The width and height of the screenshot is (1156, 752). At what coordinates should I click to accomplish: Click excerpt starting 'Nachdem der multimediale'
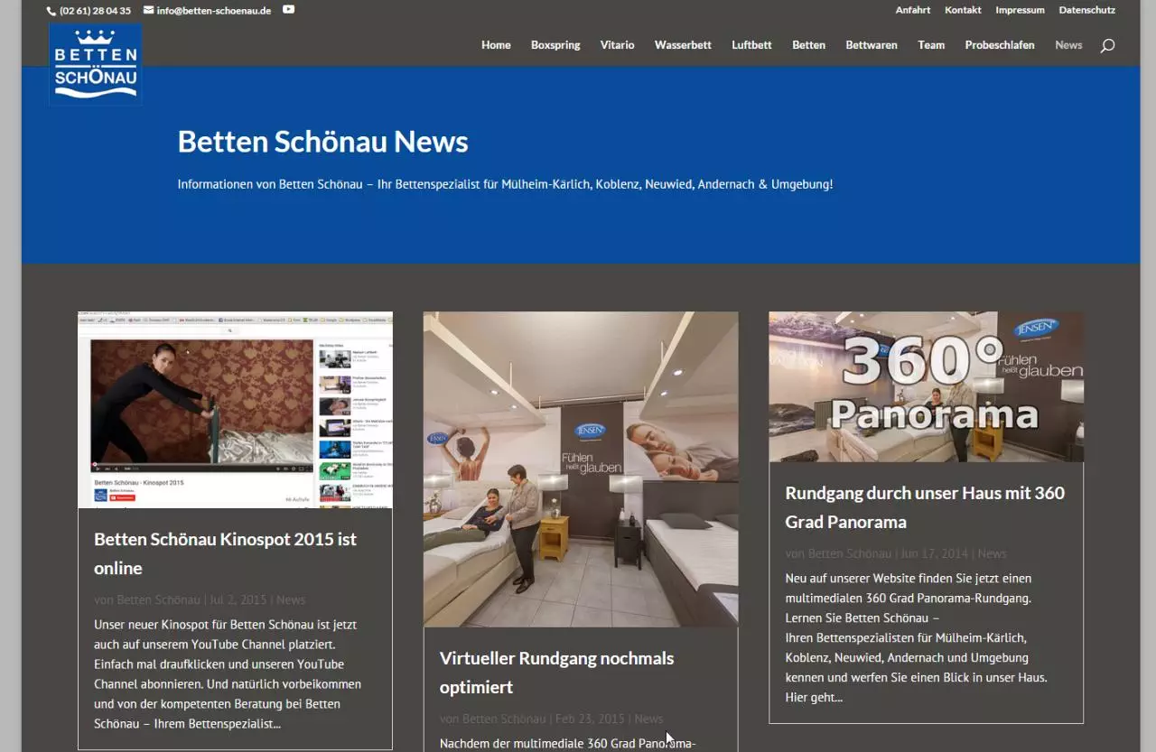point(567,744)
